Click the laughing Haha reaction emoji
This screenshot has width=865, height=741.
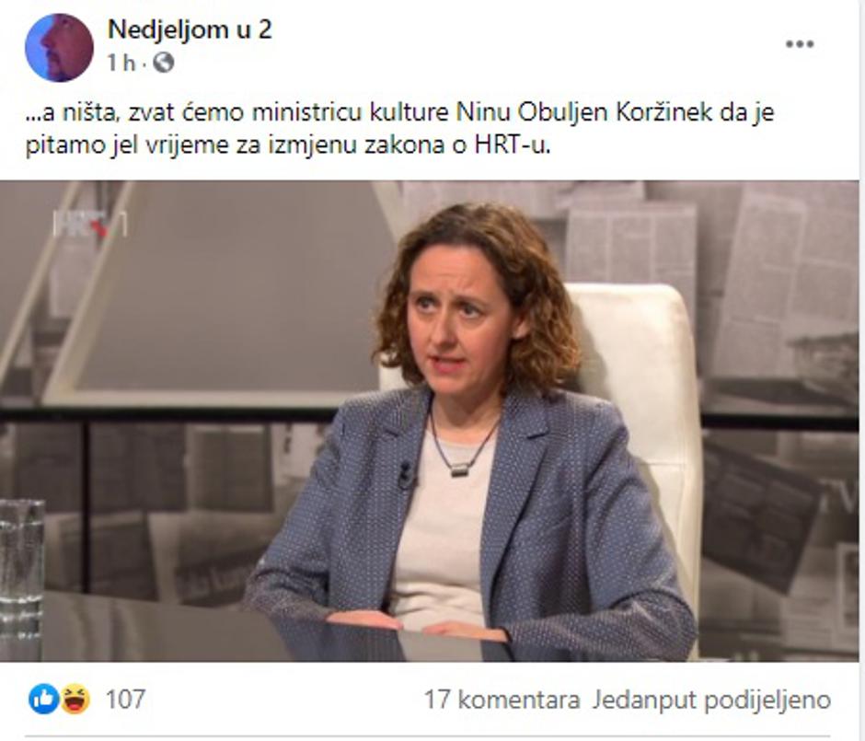75,699
